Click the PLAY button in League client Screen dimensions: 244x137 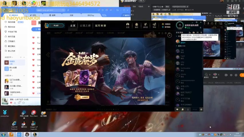pyautogui.click(x=56, y=26)
